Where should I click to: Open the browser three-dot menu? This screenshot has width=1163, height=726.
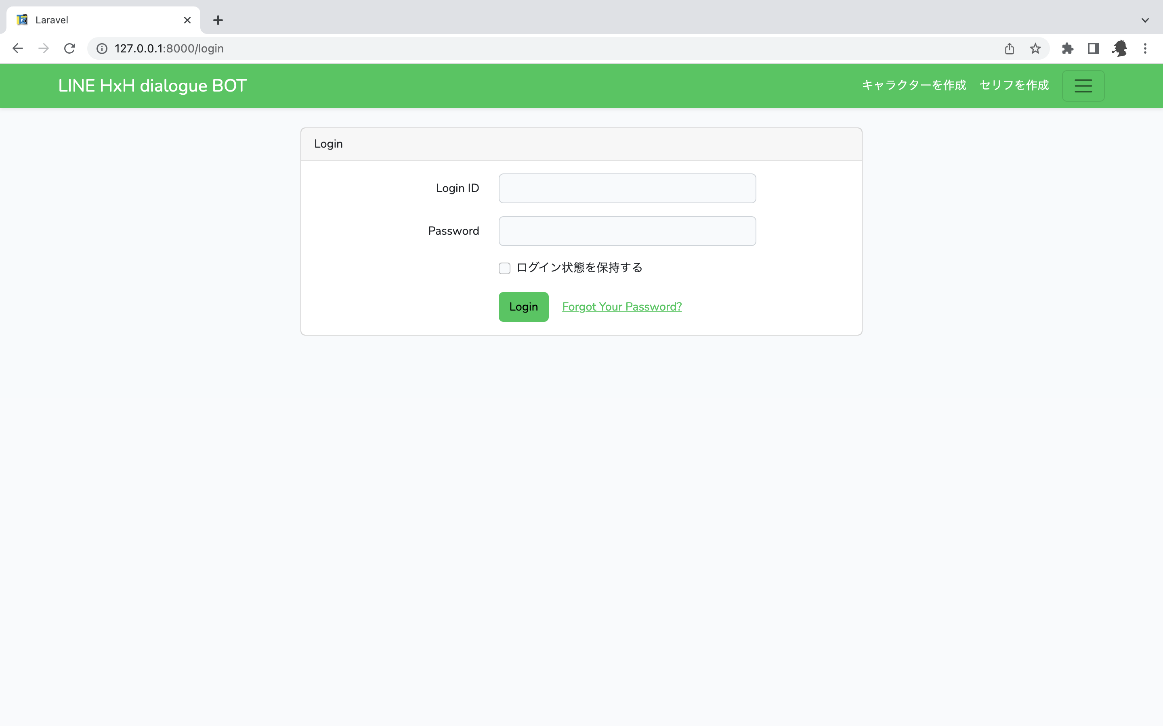1146,48
